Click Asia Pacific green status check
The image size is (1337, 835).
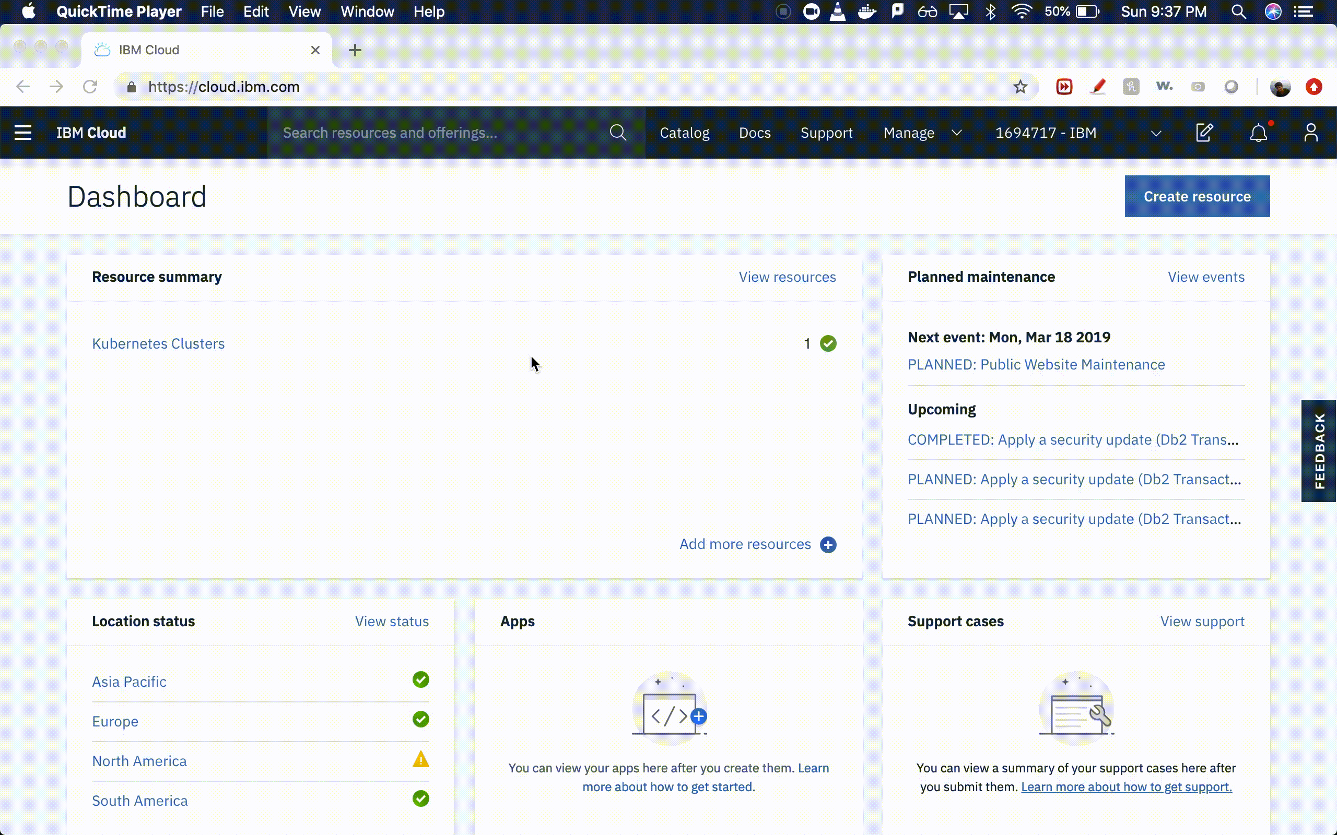coord(421,680)
